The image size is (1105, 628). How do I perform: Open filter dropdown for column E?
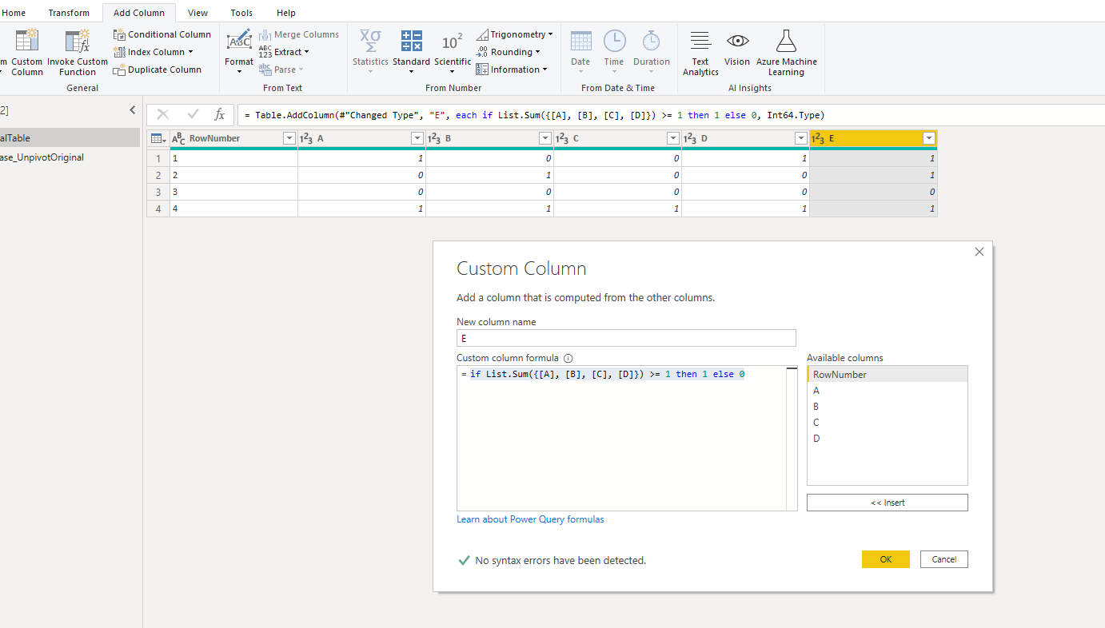click(928, 139)
